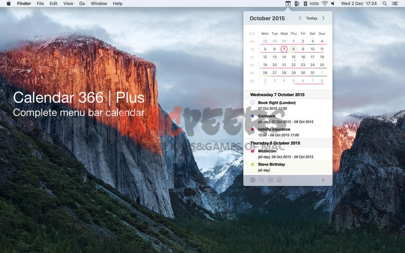Click the Calendar 366 menu bar icon
This screenshot has width=405, height=253.
click(x=288, y=4)
